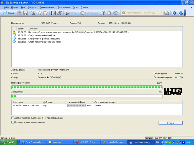Switch to Total Commander in taskbar
Screen dimensions: 194x145
tap(33, 142)
